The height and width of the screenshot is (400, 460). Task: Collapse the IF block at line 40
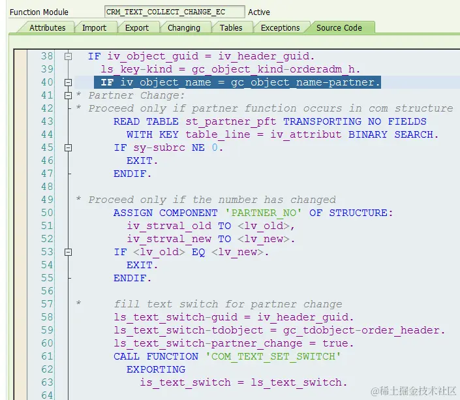click(68, 82)
